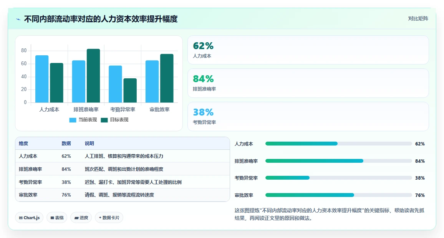
Task: Select the 考勤异常率 table row name
Action: coord(30,182)
